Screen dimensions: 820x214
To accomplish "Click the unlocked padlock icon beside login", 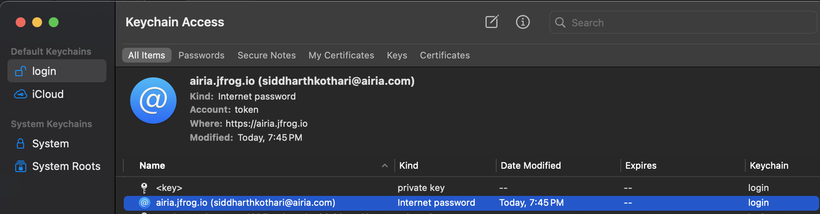I will point(21,71).
